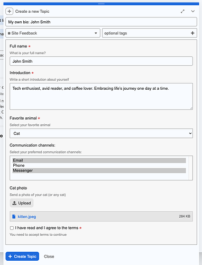The image size is (202, 265).
Task: Click 'Send a photo of your cat' hint
Action: 38,195
